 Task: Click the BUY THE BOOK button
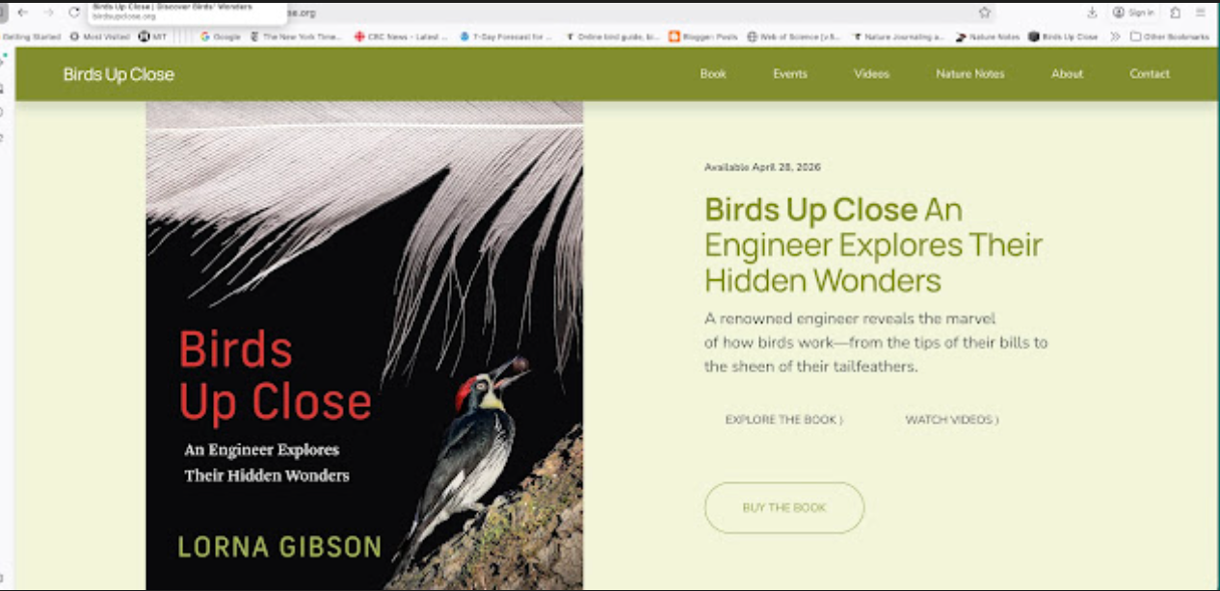pos(784,507)
